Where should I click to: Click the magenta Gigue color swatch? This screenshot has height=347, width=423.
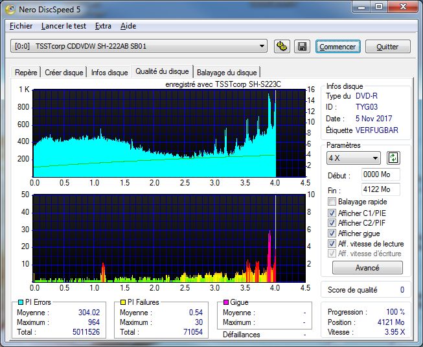click(226, 302)
